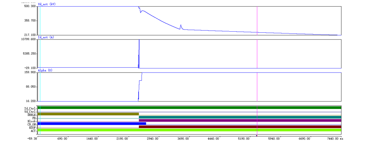The image size is (370, 145).
Task: Click the FR signal label
Action: click(x=34, y=118)
